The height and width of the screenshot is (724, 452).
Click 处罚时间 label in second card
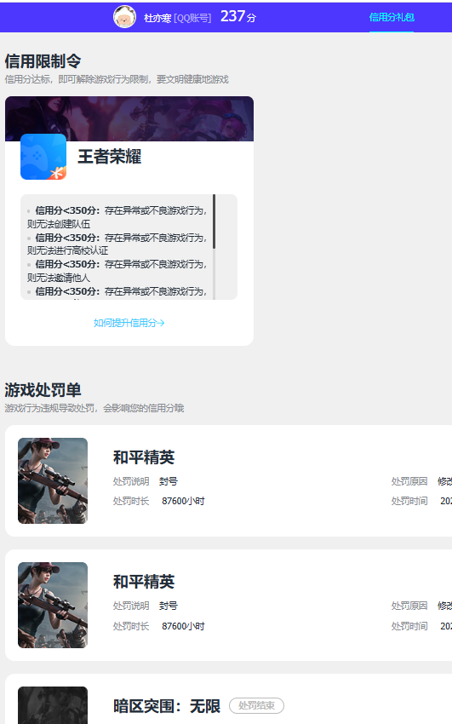point(409,626)
